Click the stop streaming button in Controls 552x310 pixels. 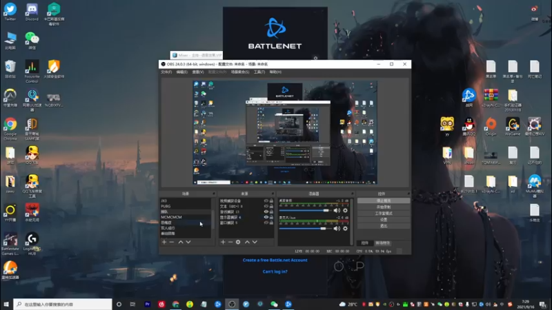[x=384, y=200]
